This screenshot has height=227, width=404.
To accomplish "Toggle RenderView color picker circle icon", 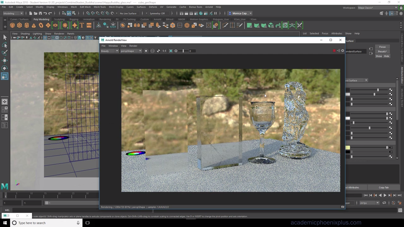I will coord(146,51).
